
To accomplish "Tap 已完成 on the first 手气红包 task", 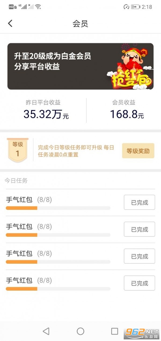I will (x=139, y=203).
